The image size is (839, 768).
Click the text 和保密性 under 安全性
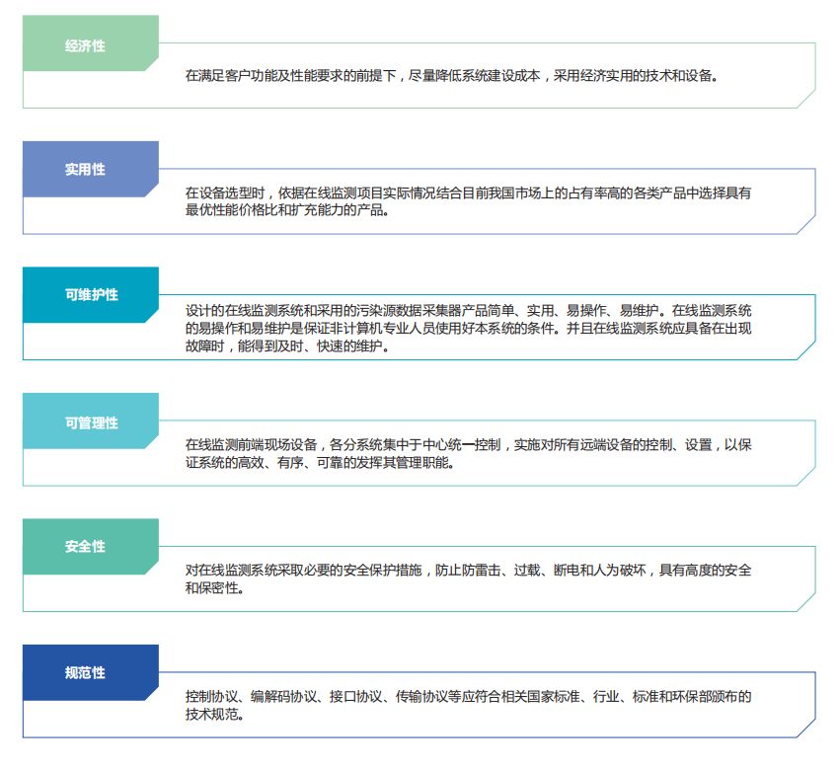coord(214,588)
